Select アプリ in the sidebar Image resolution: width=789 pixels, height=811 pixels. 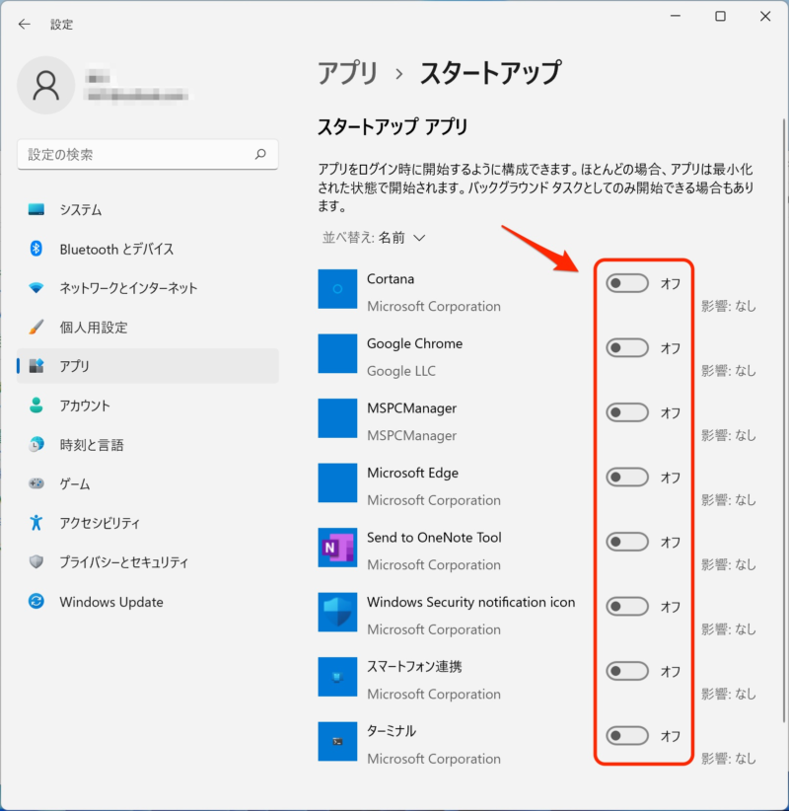coord(148,366)
